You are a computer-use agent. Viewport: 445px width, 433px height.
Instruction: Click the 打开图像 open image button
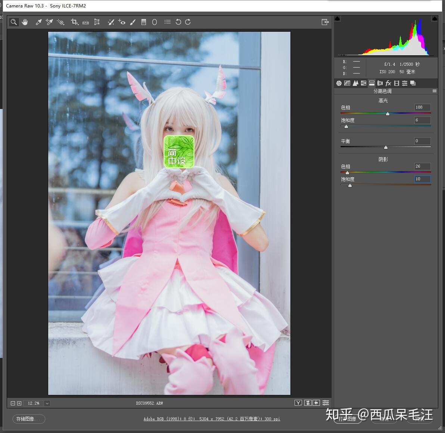point(347,419)
